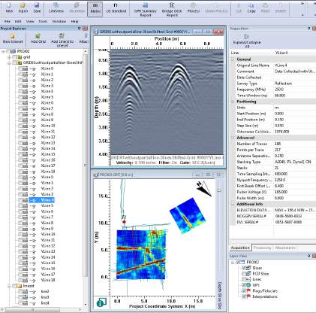Create a New Lineset in Project Explorer
Screen dimensions: 316x313
(x=13, y=38)
